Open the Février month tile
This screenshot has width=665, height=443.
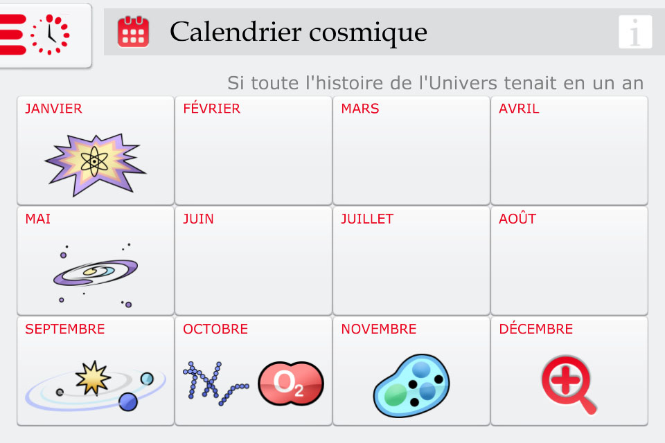click(x=253, y=150)
